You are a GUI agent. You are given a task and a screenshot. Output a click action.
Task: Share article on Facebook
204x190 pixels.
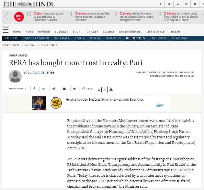point(34,88)
